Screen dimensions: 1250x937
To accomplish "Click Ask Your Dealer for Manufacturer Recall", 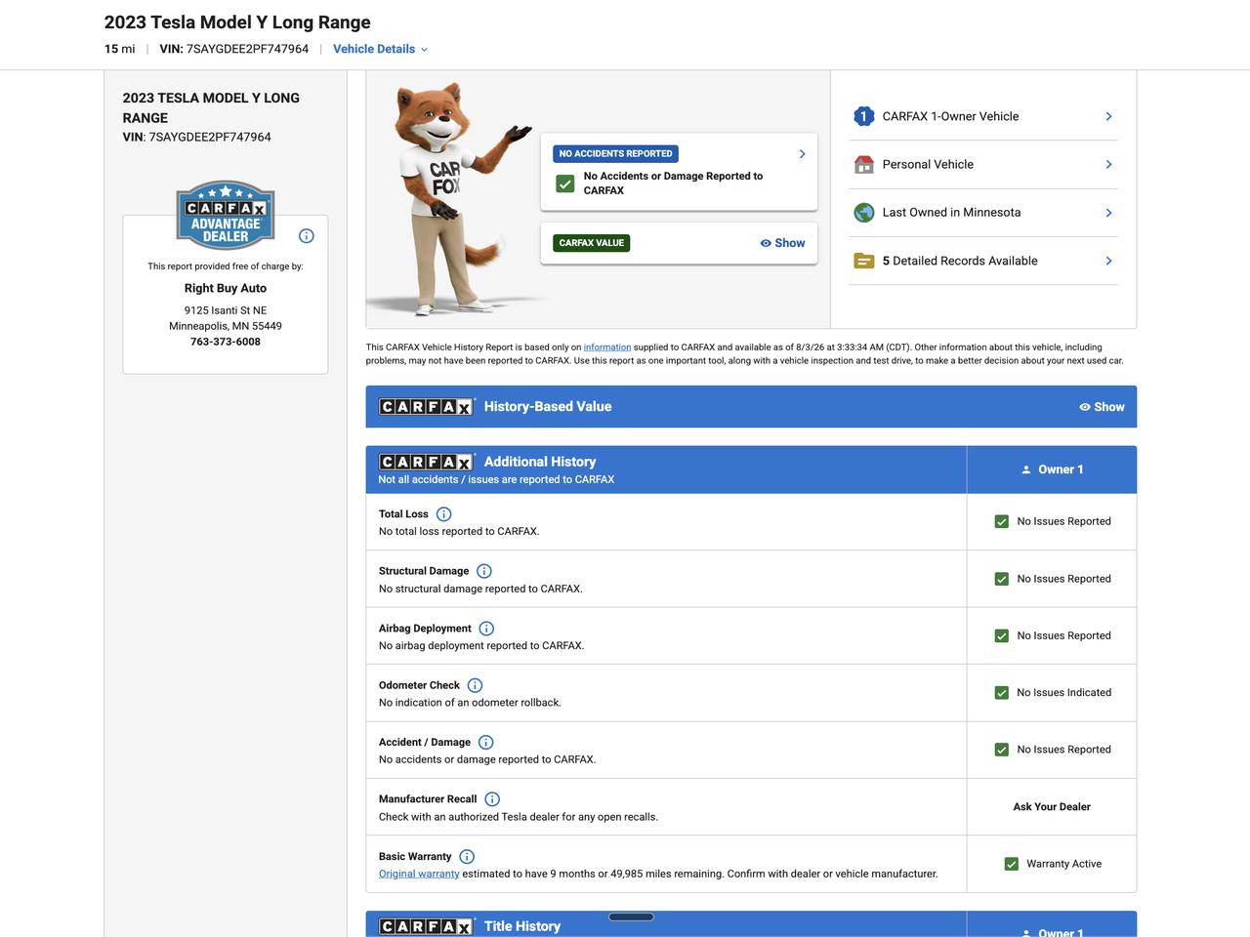I will 1052,807.
